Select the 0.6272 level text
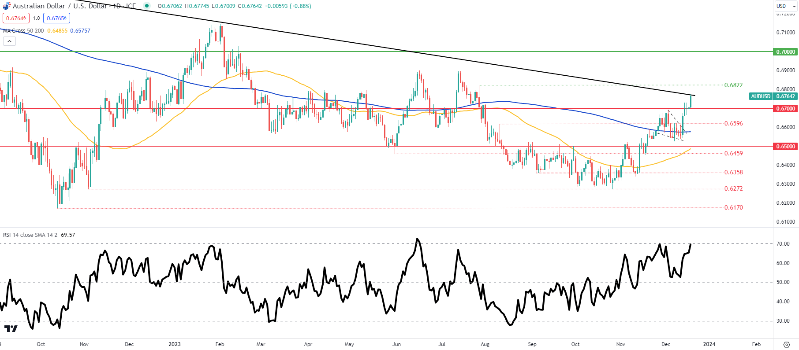Screen dimensions: 799x350 pos(733,188)
